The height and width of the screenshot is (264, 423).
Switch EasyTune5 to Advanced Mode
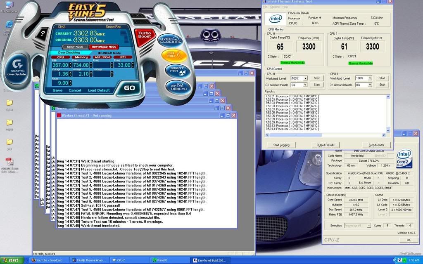tap(104, 47)
